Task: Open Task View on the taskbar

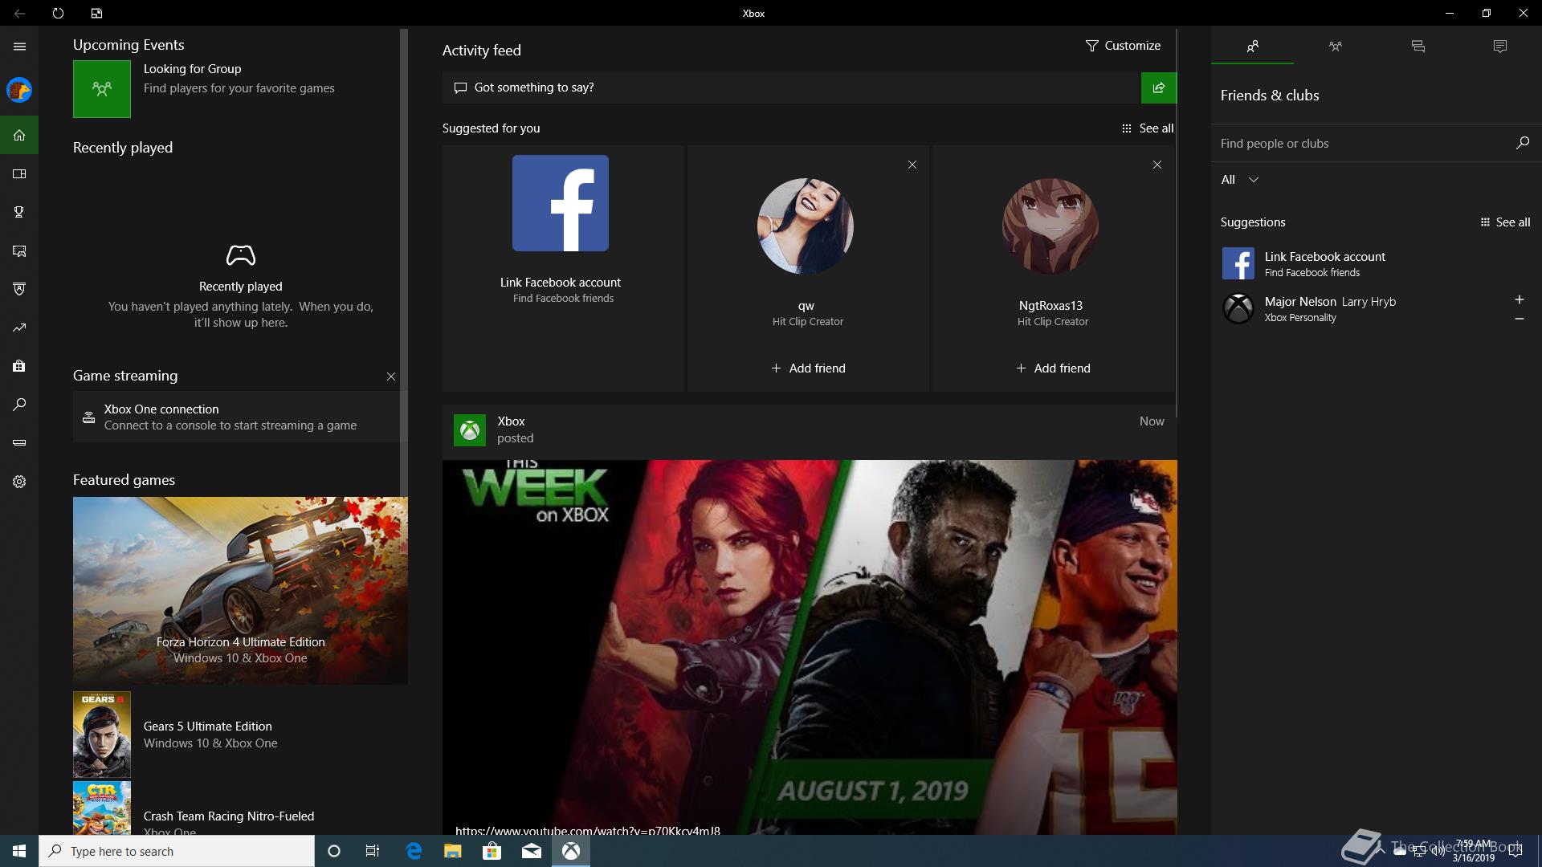Action: (373, 851)
